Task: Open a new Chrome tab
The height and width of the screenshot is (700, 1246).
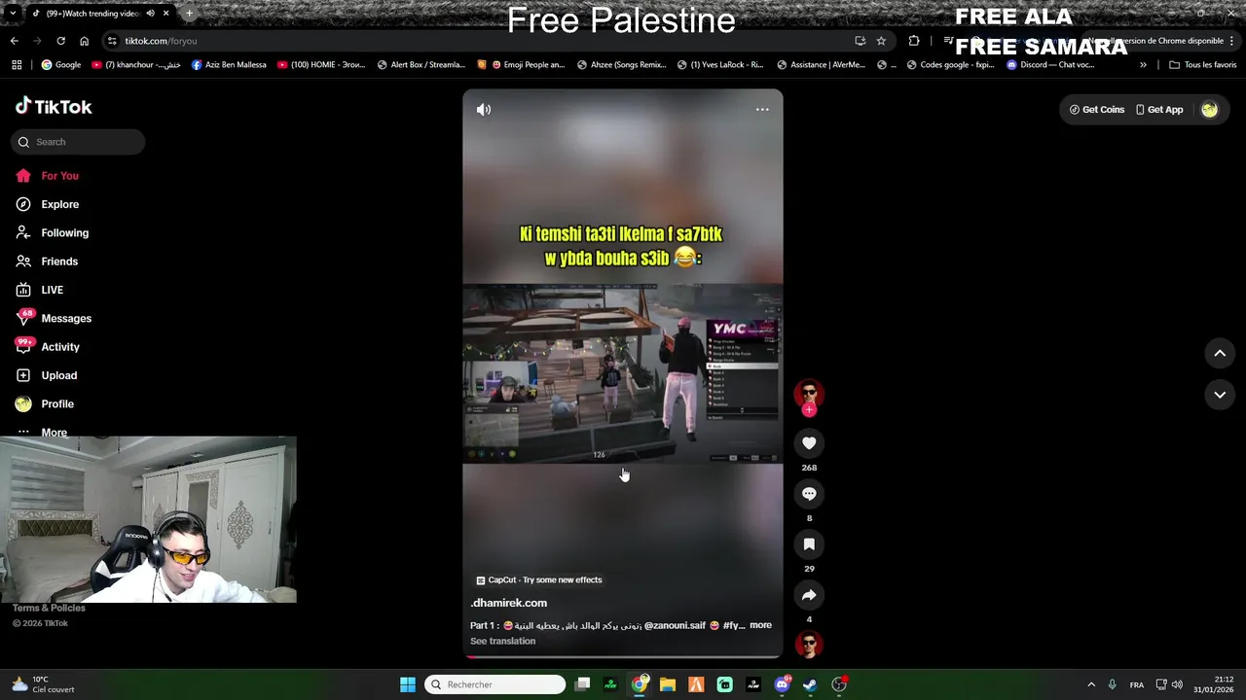Action: [x=189, y=14]
